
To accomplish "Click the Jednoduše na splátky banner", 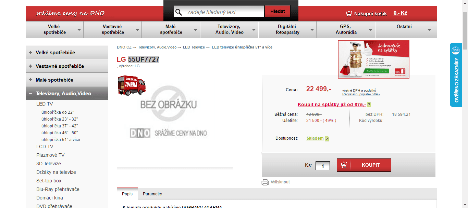I will click(374, 59).
